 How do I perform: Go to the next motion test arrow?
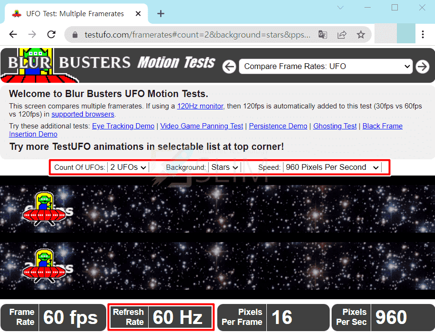coord(423,67)
